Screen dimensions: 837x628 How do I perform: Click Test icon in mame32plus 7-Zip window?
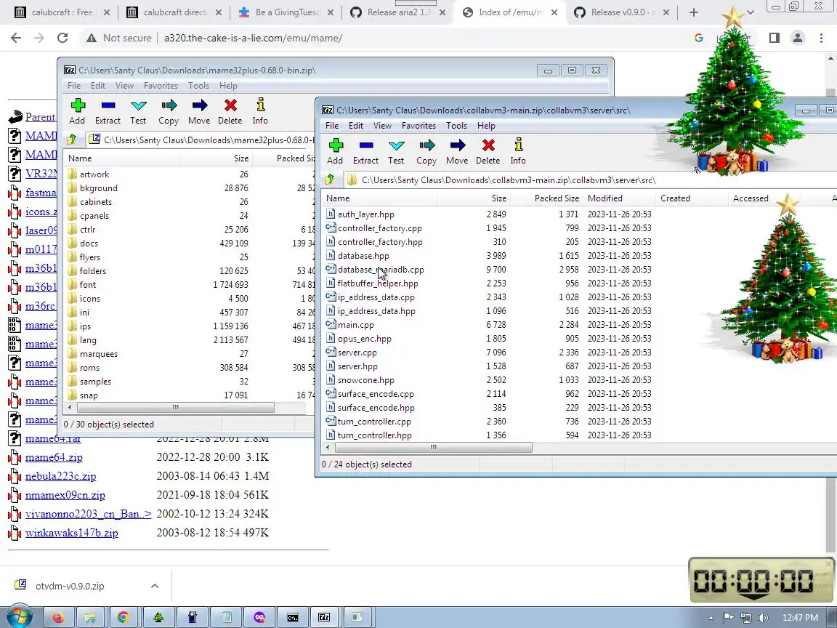[x=138, y=105]
